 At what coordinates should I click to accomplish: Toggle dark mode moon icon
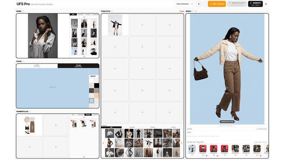[x=266, y=4]
